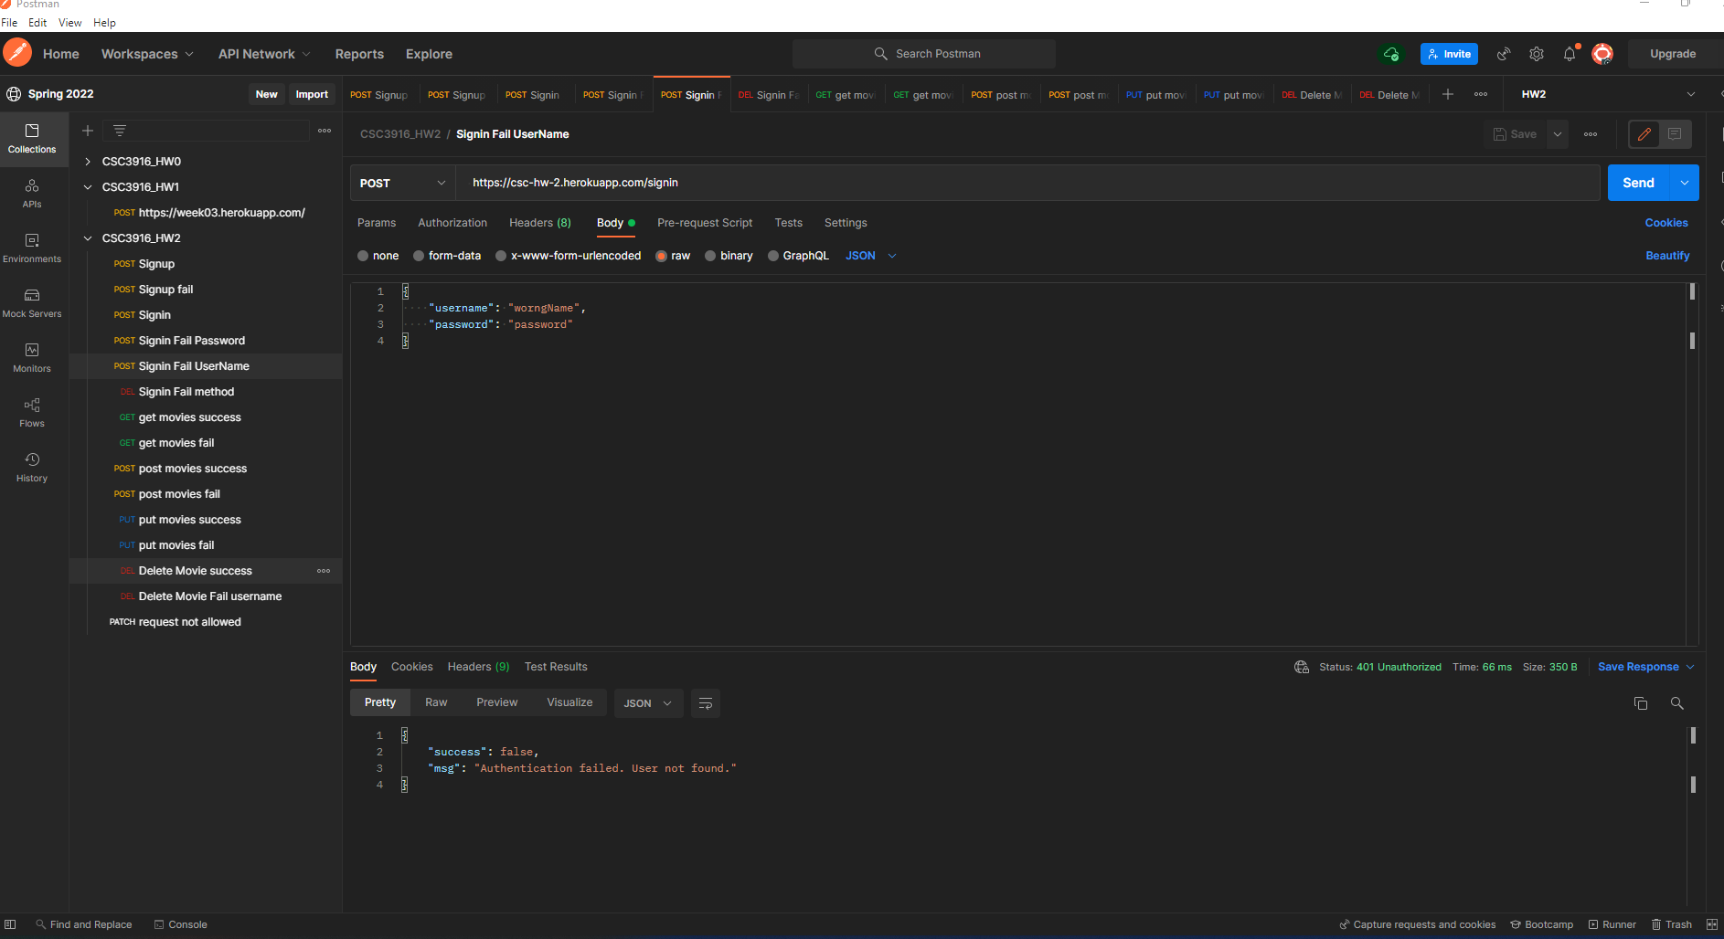Switch to the Authorization tab
The height and width of the screenshot is (939, 1724).
point(452,223)
